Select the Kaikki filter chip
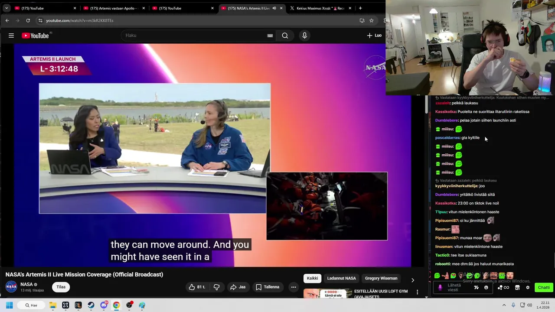555x312 pixels. click(312, 278)
